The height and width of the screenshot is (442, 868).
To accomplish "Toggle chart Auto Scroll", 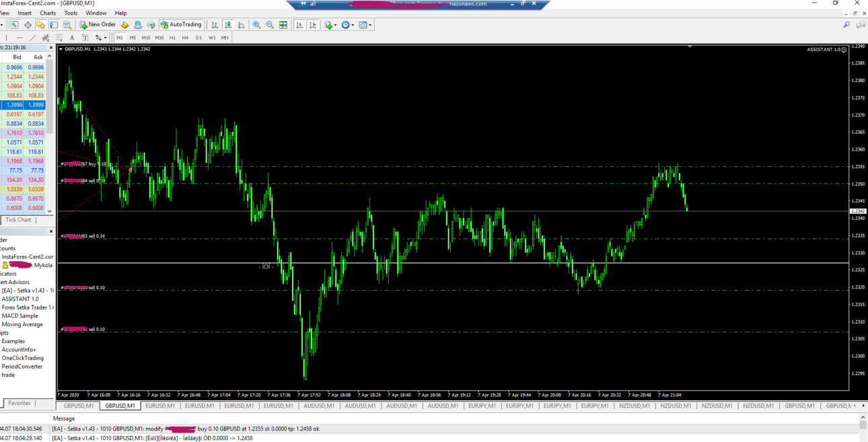I will click(x=299, y=25).
